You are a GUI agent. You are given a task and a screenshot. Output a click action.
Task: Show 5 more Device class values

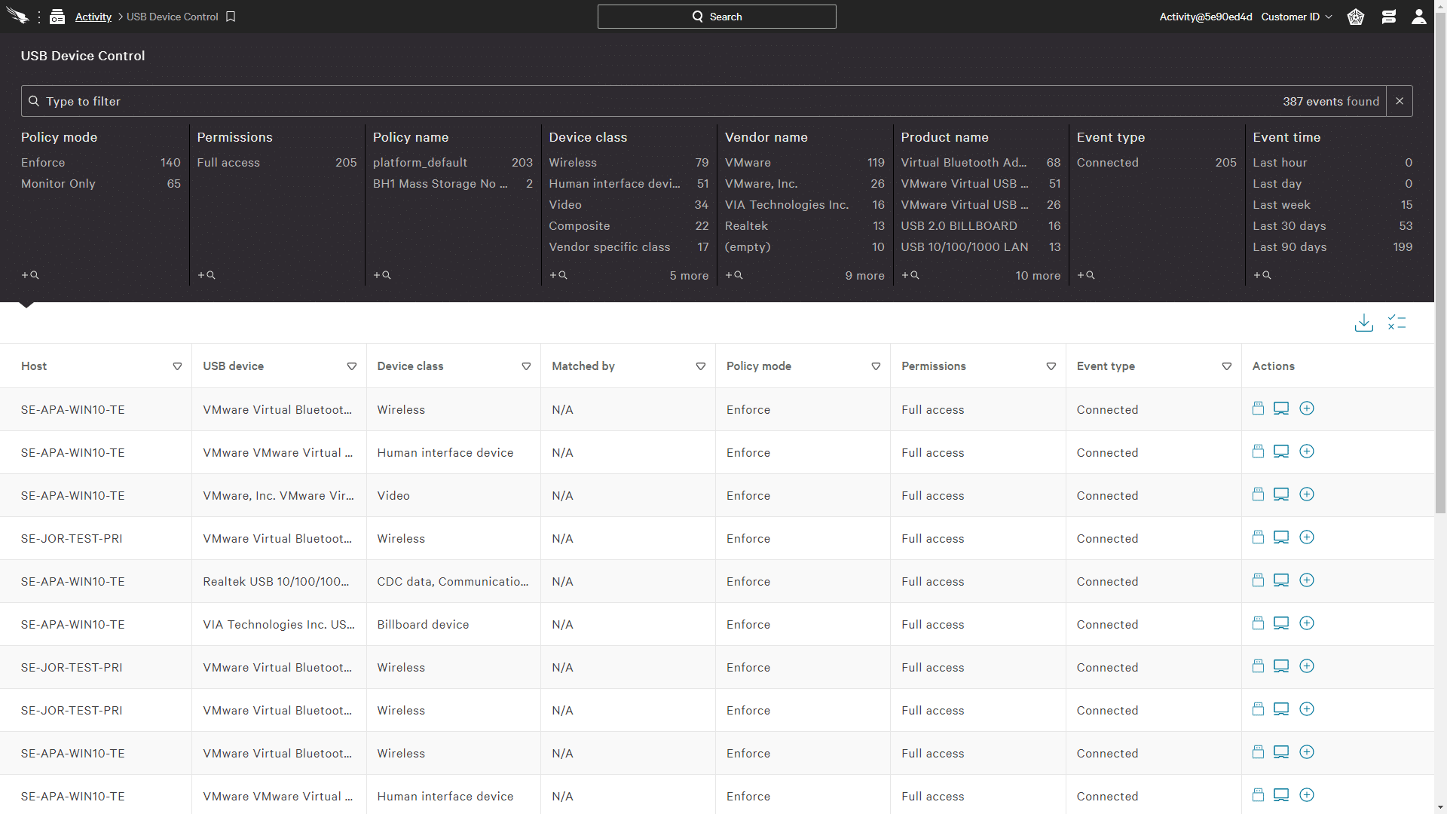click(x=689, y=276)
